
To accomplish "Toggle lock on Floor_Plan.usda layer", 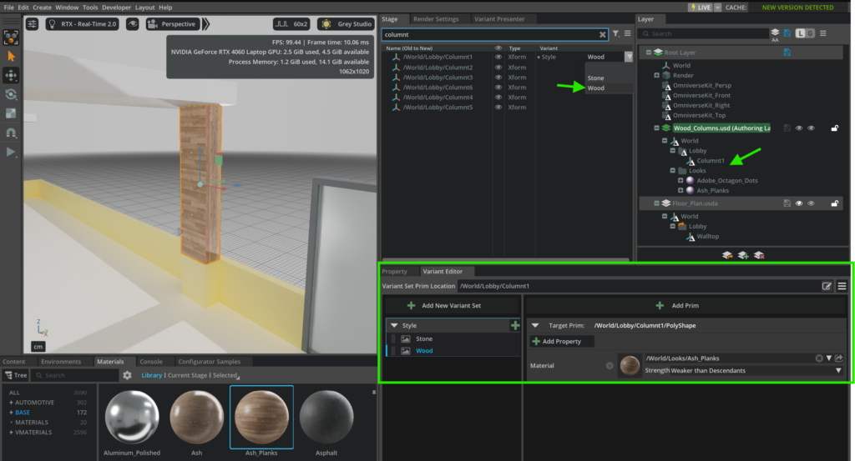I will click(x=835, y=203).
